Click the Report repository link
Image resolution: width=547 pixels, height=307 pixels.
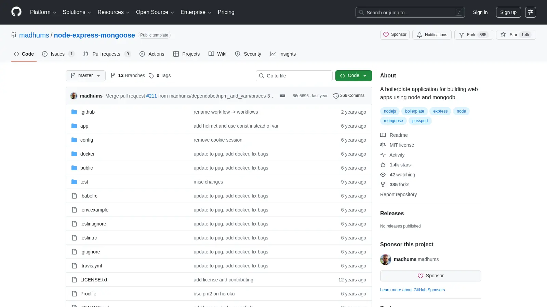coord(398,194)
